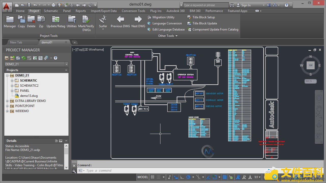The width and height of the screenshot is (326, 183).
Task: Open Migration Utility
Action: tap(161, 17)
